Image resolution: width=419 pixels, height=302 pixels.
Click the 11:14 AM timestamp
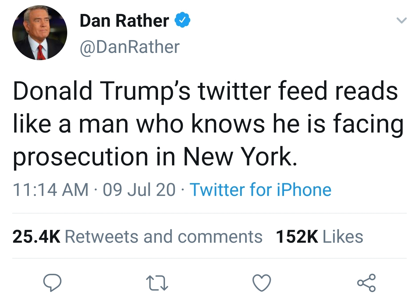tap(50, 190)
